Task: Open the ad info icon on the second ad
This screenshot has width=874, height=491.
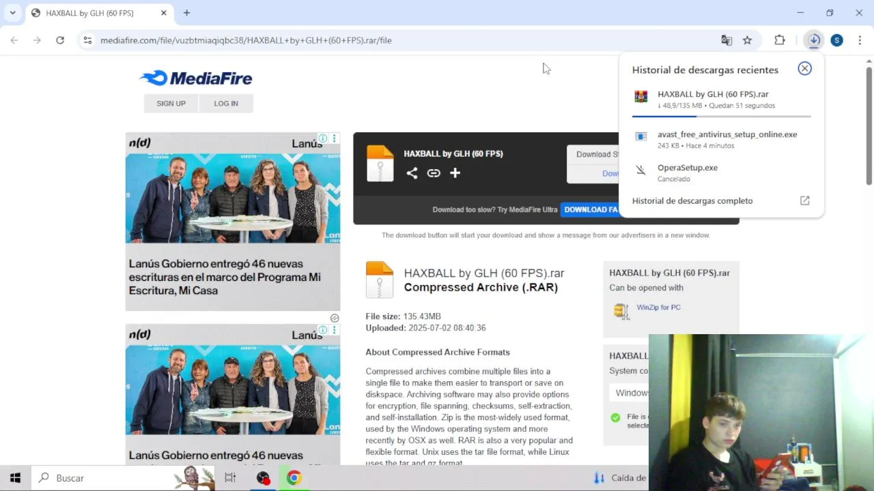Action: coord(323,330)
